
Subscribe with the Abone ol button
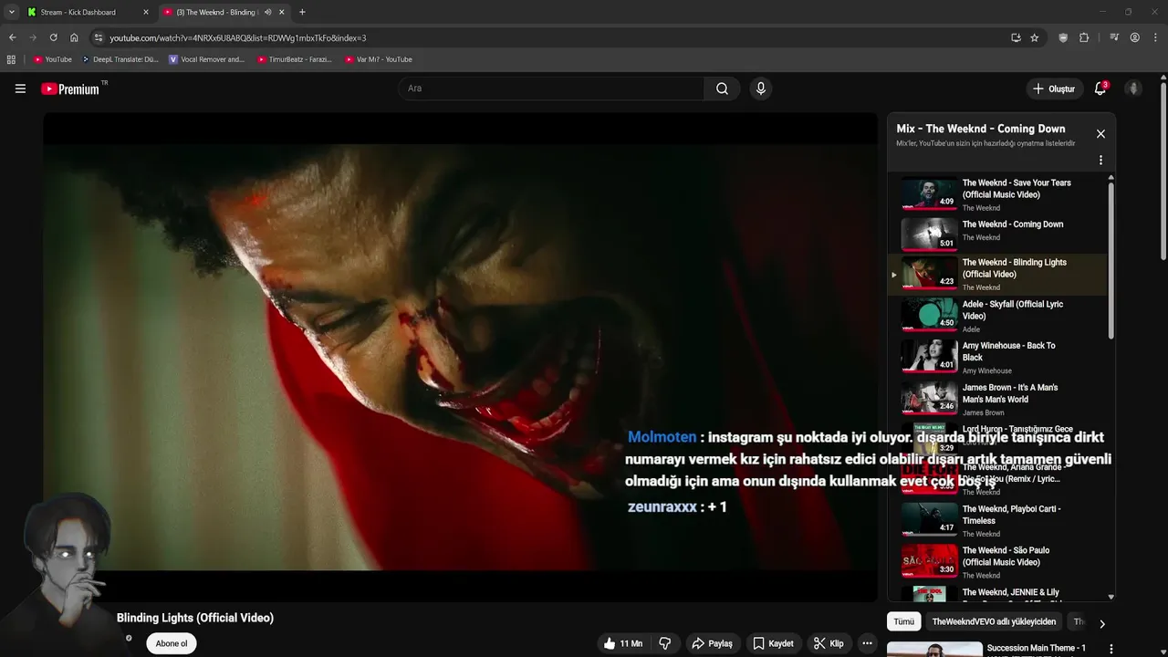[172, 643]
